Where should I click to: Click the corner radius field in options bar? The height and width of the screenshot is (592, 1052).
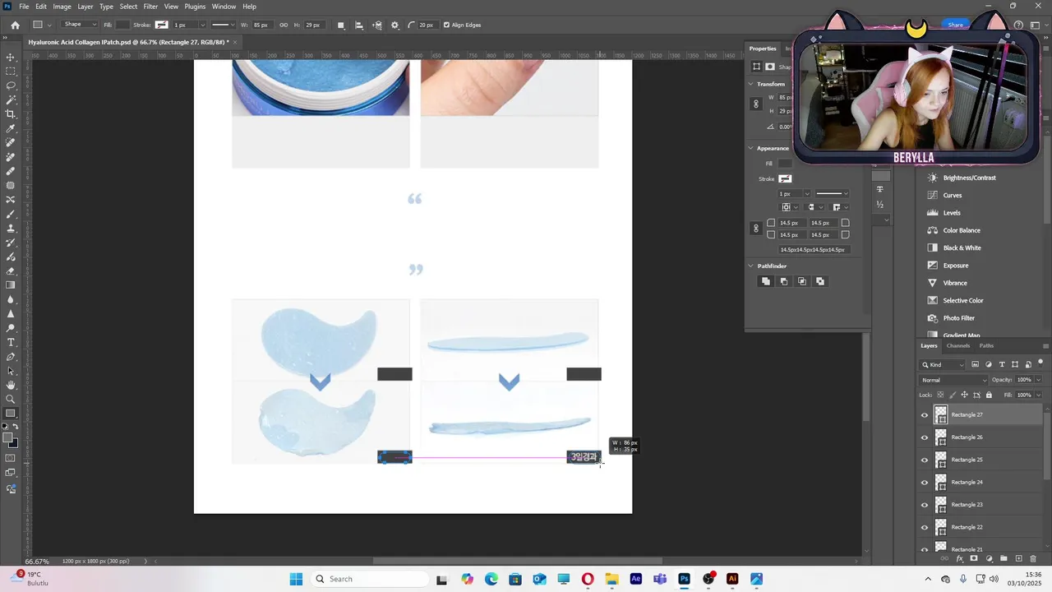tap(427, 25)
